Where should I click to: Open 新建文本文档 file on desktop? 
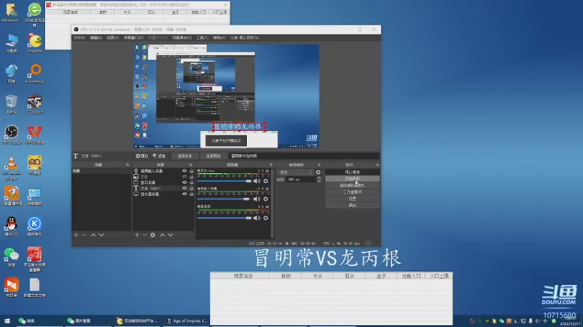[x=34, y=288]
